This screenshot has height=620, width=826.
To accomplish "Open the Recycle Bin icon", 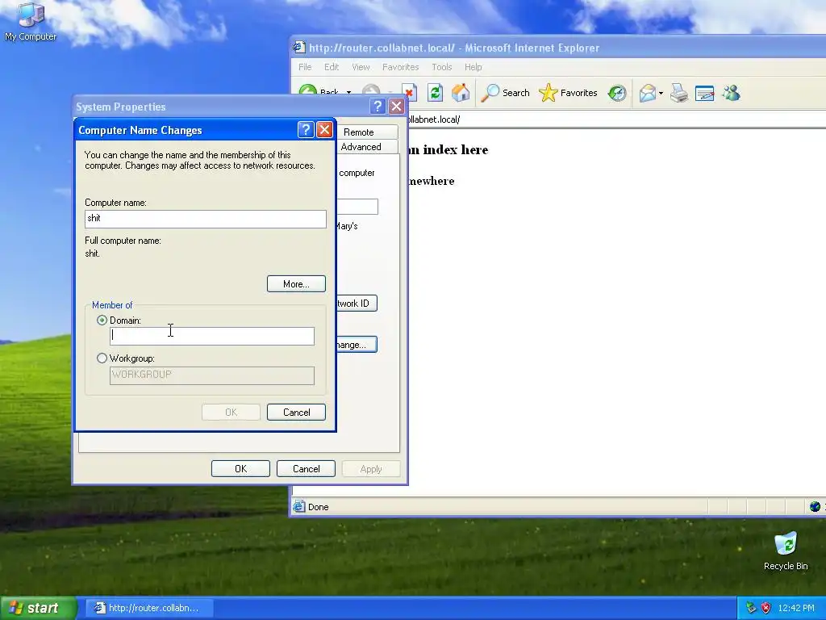I will [786, 551].
